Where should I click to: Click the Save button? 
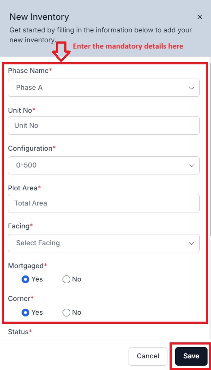point(191,356)
